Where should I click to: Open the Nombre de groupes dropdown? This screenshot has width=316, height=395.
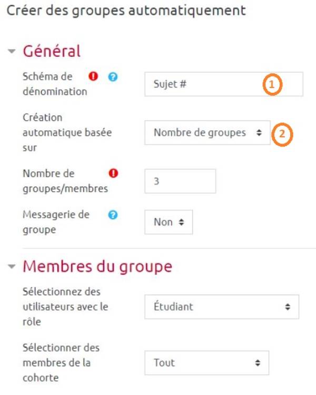[x=208, y=132]
